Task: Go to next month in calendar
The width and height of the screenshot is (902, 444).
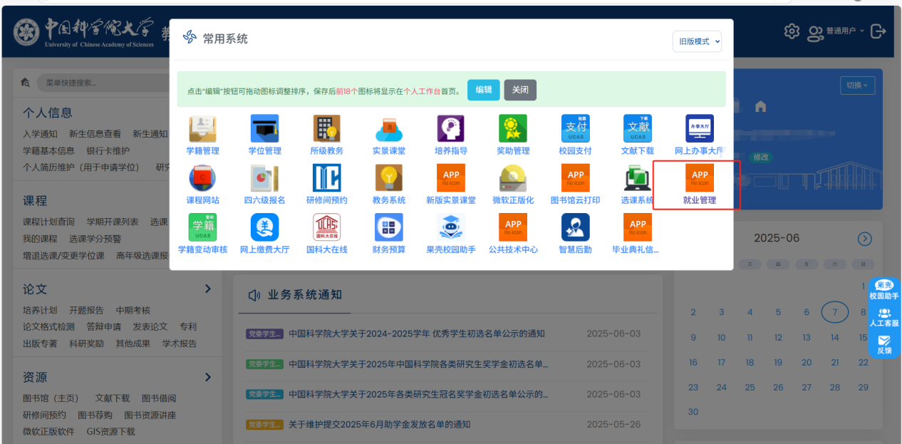Action: tap(864, 239)
